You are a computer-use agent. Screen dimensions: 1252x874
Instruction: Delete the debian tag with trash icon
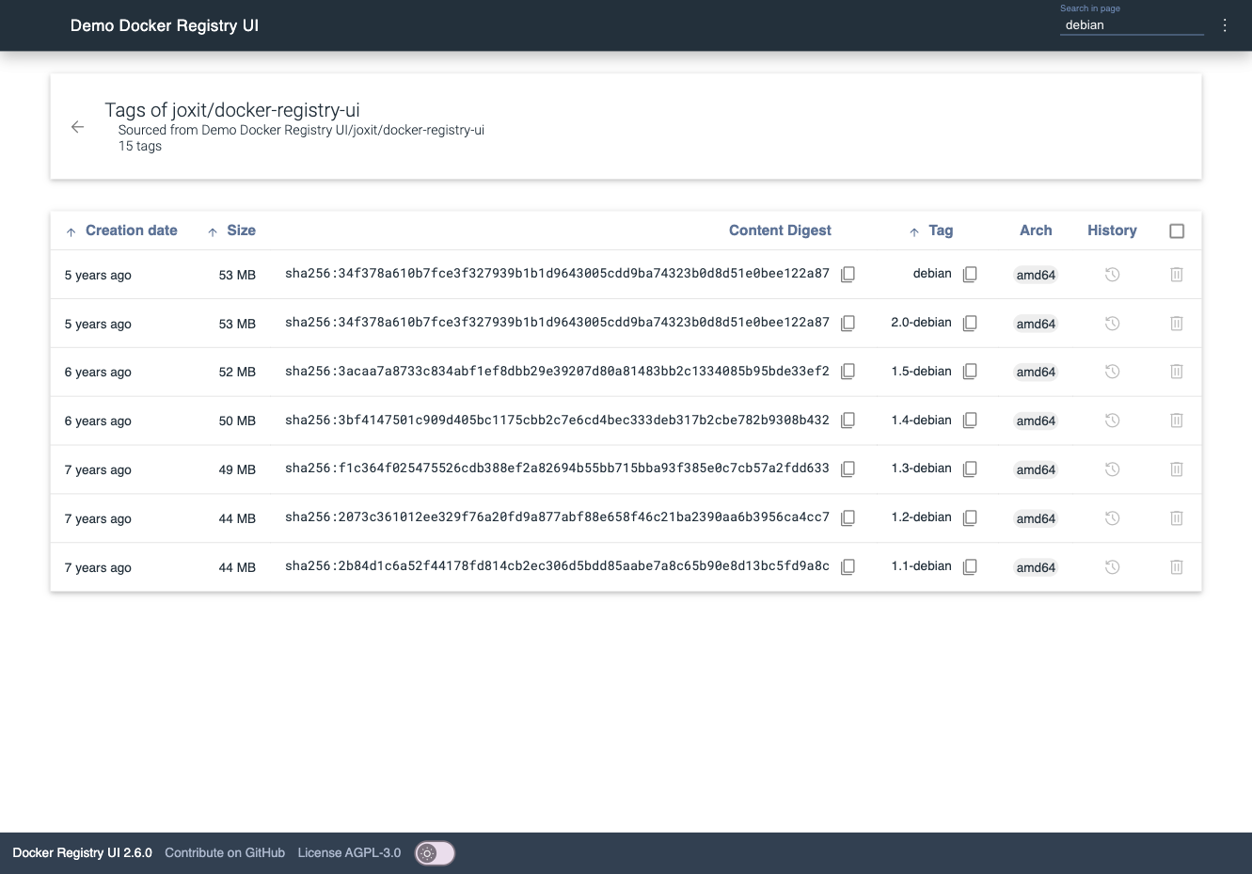click(1176, 275)
